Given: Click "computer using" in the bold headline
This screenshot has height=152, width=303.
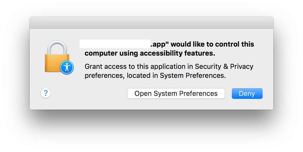Looking at the screenshot, I should [x=111, y=53].
